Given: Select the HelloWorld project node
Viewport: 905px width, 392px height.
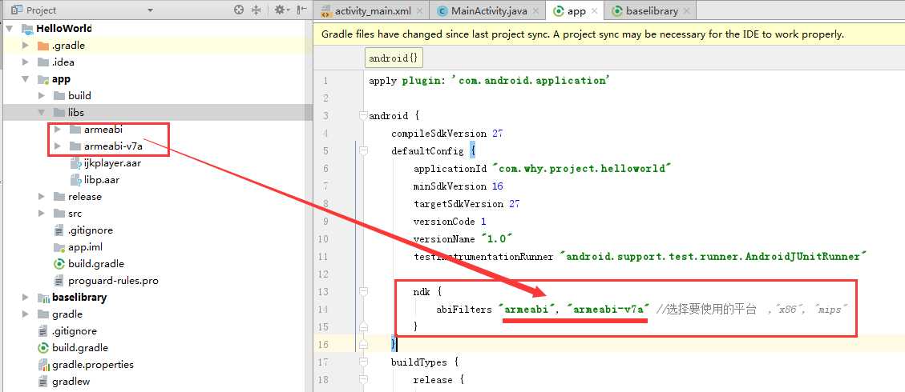Looking at the screenshot, I should [x=63, y=28].
